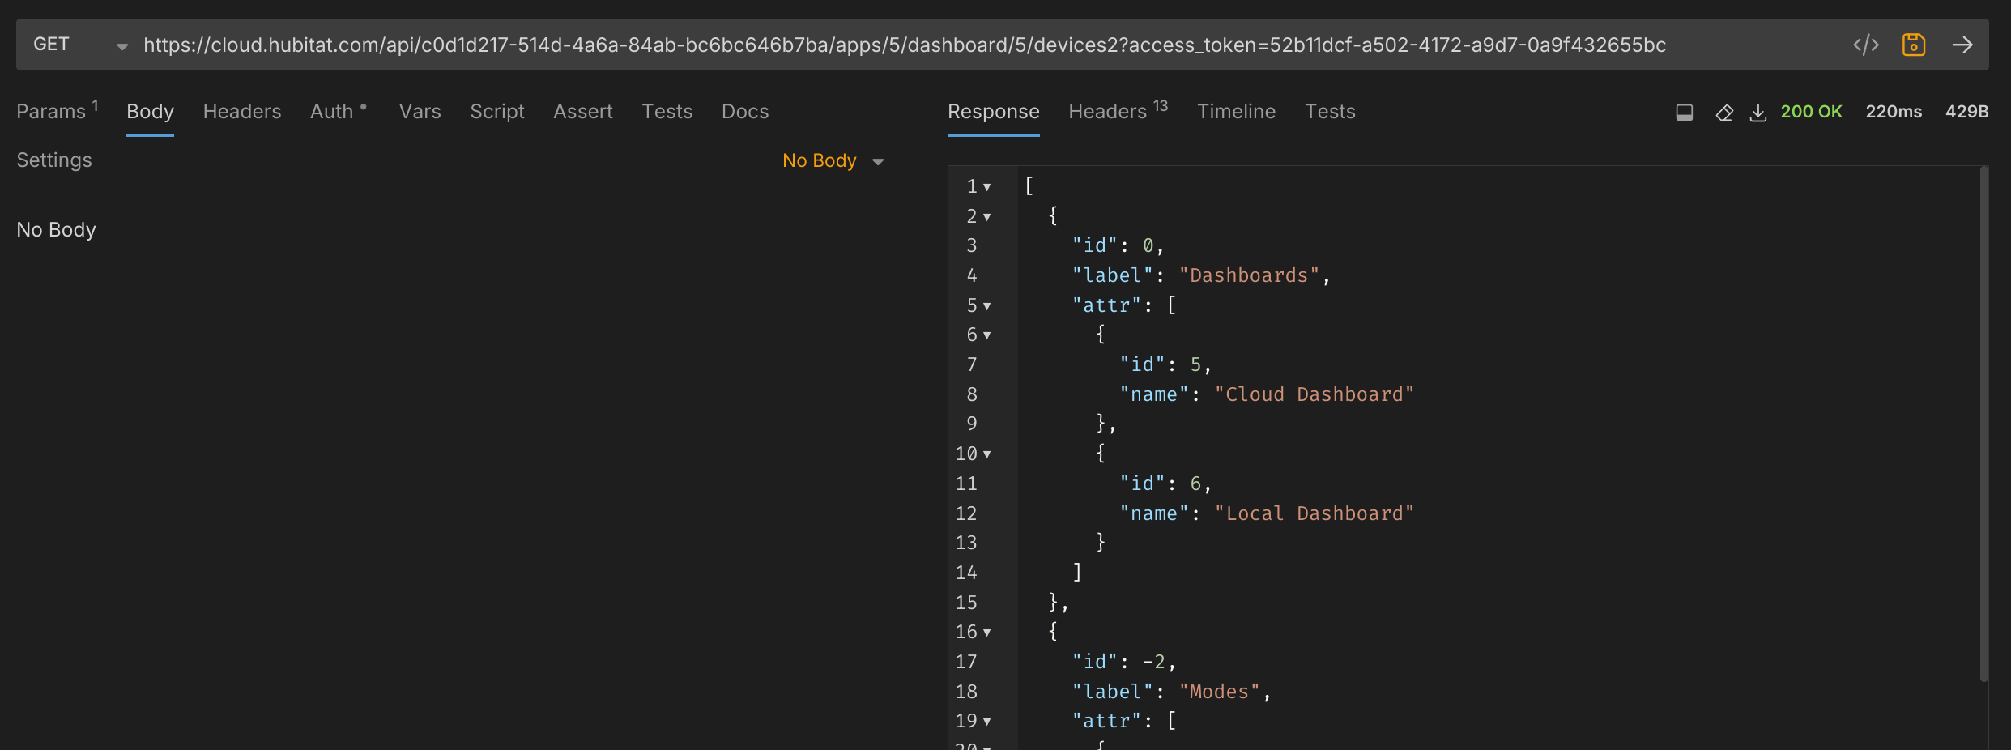
Task: Show the Timeline tab
Action: click(1236, 111)
